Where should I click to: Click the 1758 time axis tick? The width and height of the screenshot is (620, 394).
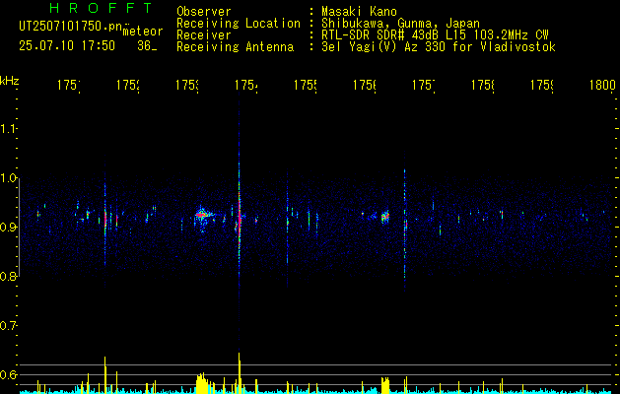[x=483, y=85]
